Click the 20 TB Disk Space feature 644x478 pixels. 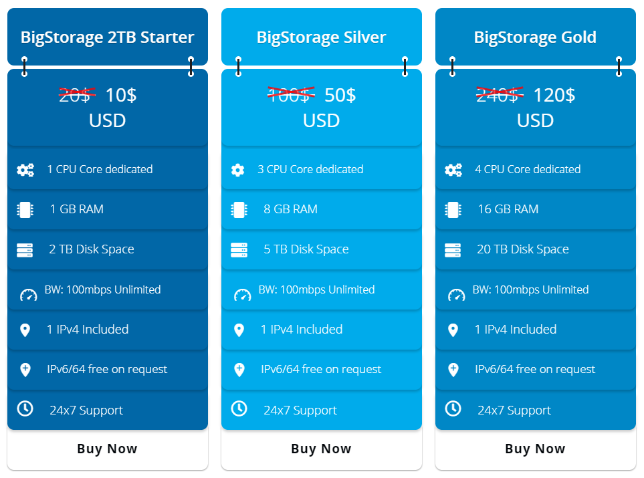pos(523,249)
